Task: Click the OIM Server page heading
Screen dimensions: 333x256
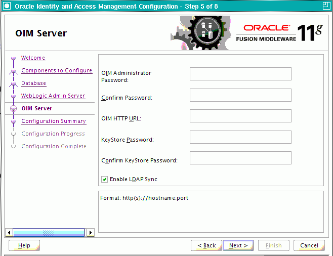Action: [41, 33]
